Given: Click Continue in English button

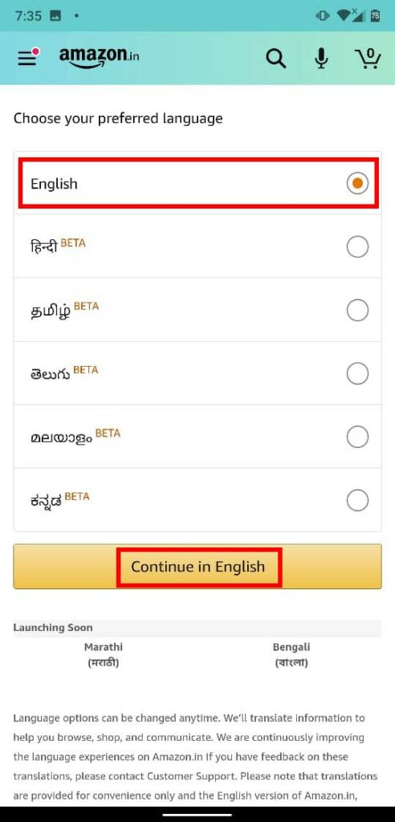Looking at the screenshot, I should [197, 567].
